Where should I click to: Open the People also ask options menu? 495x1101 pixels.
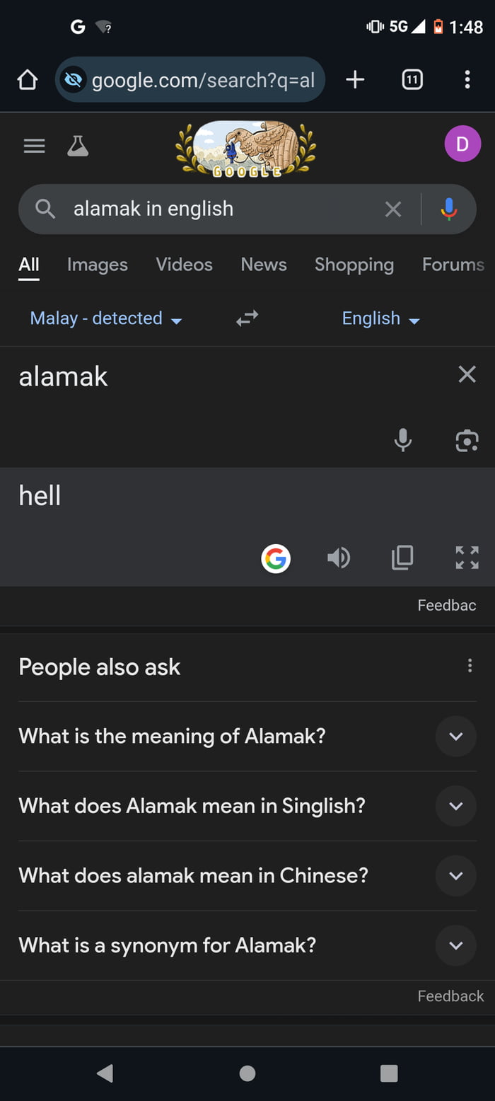pyautogui.click(x=470, y=665)
